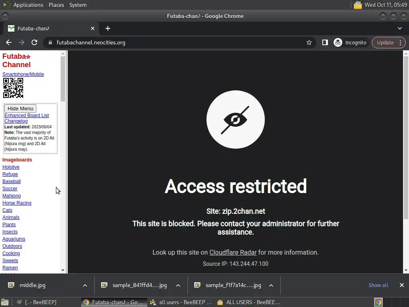
Task: Open the Horse Racing board
Action: [17, 203]
